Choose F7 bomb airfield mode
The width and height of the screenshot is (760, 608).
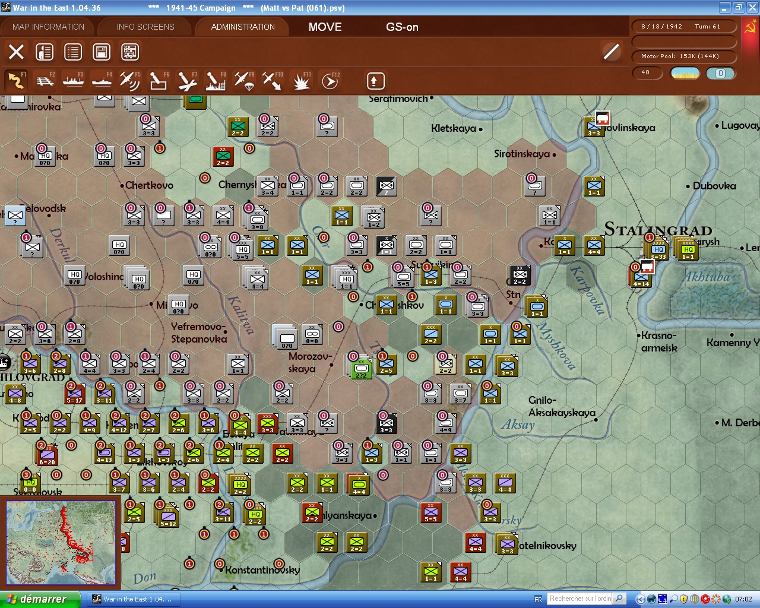pos(187,80)
